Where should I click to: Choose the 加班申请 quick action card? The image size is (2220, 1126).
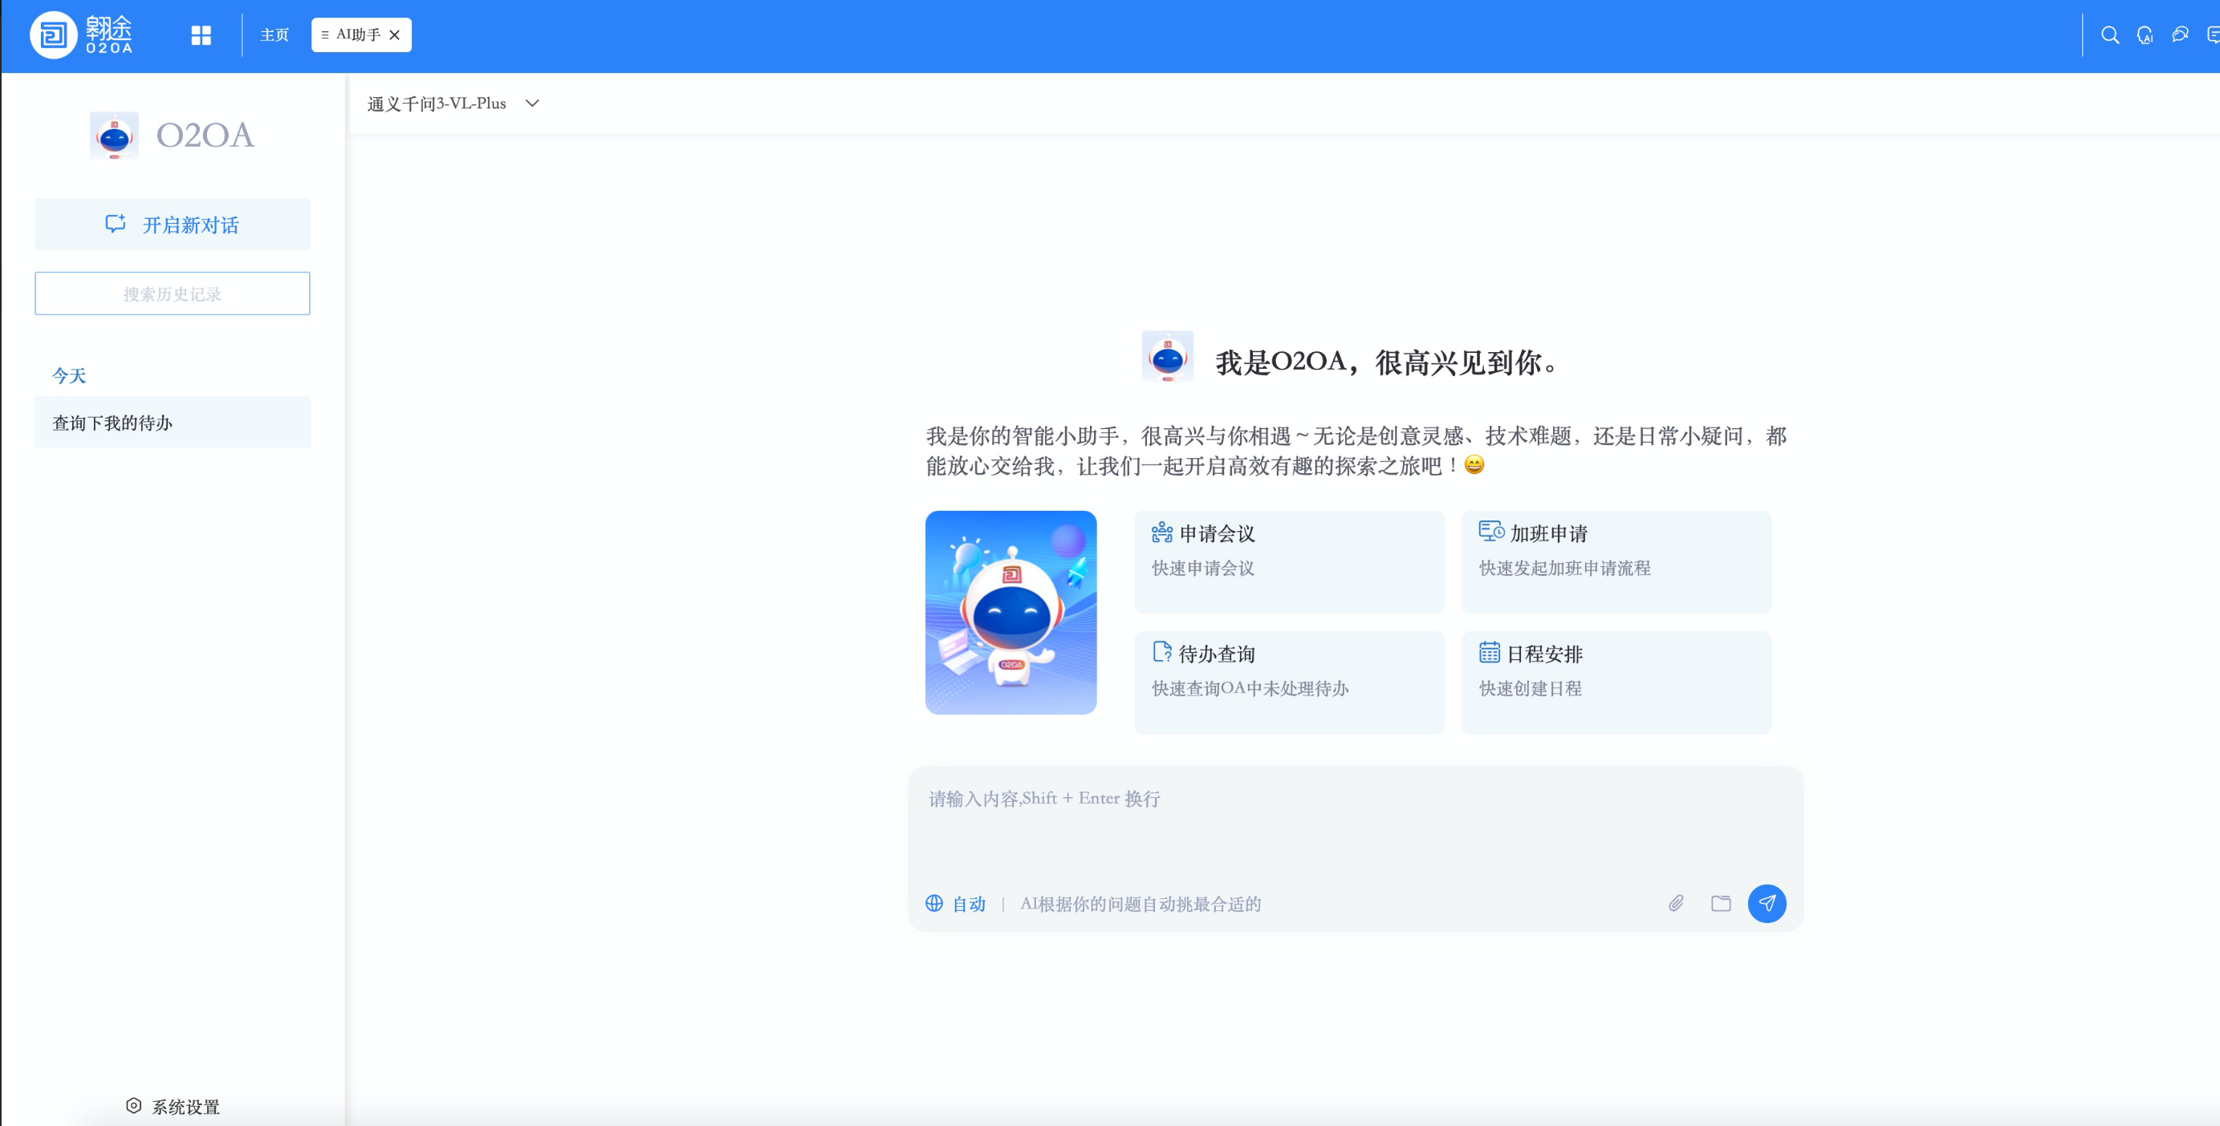click(1616, 562)
